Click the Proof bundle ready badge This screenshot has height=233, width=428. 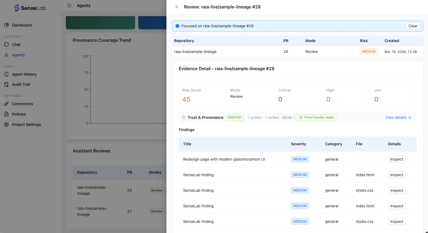coord(316,117)
